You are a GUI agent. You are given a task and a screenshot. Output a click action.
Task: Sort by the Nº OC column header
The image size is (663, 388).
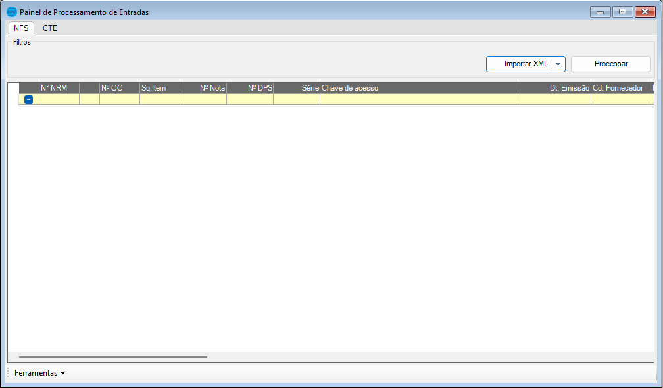[120, 88]
